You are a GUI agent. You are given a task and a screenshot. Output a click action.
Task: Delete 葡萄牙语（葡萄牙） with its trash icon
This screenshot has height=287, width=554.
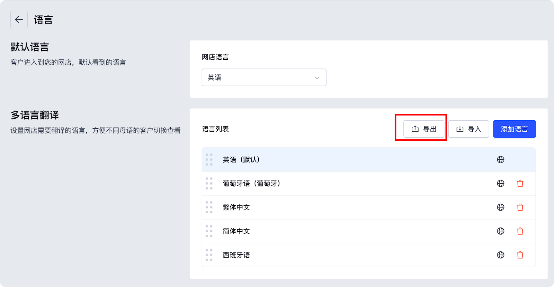520,184
